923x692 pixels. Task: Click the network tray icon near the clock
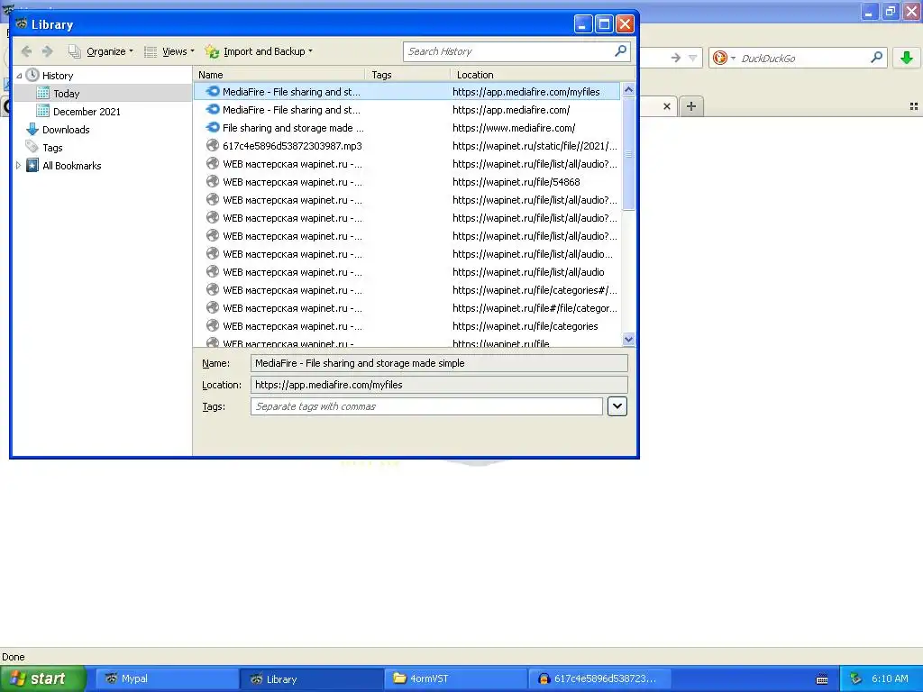click(x=855, y=678)
